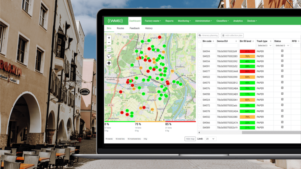The image size is (301, 169).
Task: Sort table by Bin code column arrows
Action: (x=214, y=41)
